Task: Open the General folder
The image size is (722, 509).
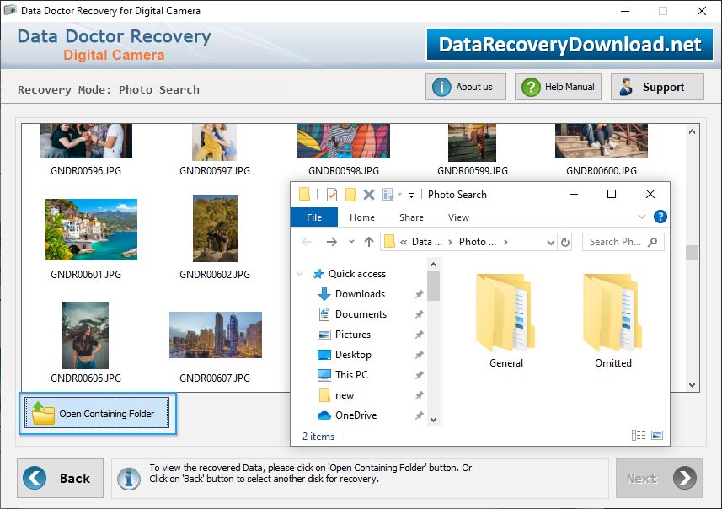Action: point(505,321)
